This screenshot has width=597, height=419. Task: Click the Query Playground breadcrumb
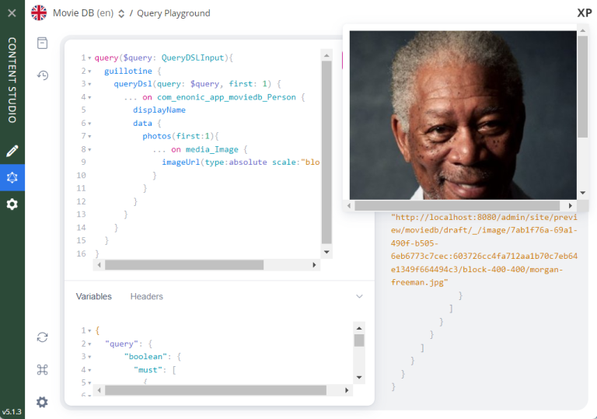pos(173,13)
